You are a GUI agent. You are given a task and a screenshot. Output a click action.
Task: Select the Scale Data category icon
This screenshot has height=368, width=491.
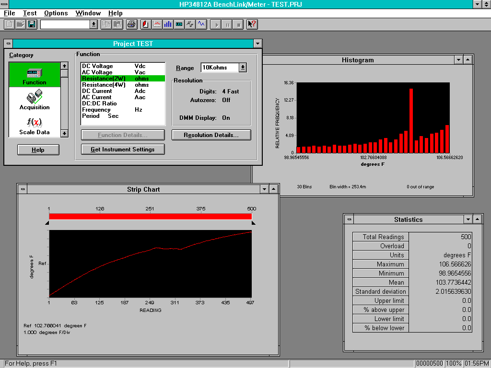[x=35, y=126]
